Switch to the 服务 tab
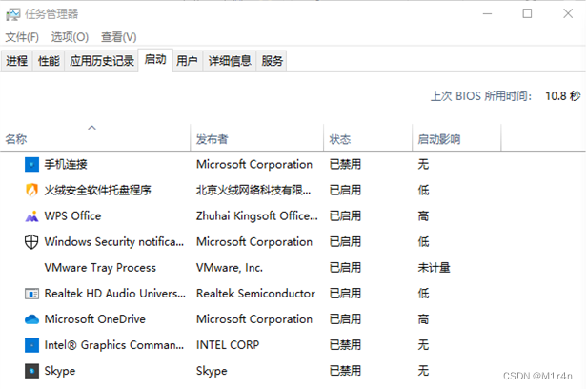 [273, 61]
